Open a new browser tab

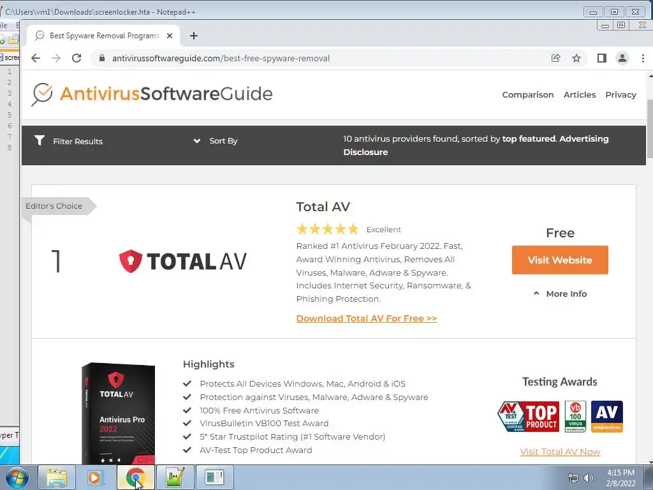[194, 36]
